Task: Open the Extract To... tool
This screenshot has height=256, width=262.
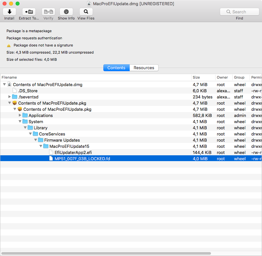Action: click(29, 12)
